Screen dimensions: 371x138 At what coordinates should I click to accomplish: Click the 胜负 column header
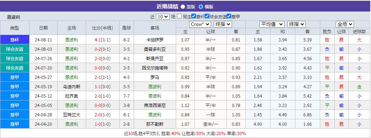point(327,31)
